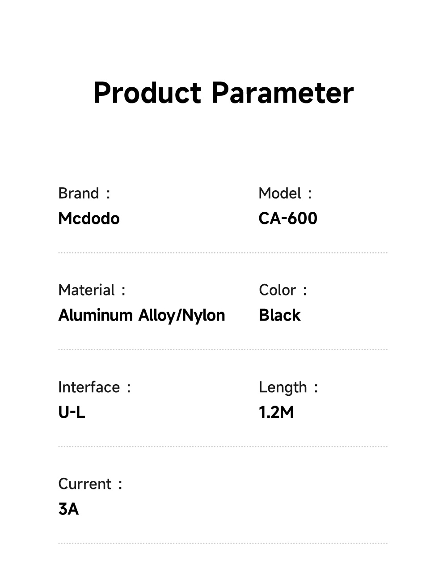Select the Mcdodo brand value
The width and height of the screenshot is (447, 570).
pyautogui.click(x=89, y=219)
